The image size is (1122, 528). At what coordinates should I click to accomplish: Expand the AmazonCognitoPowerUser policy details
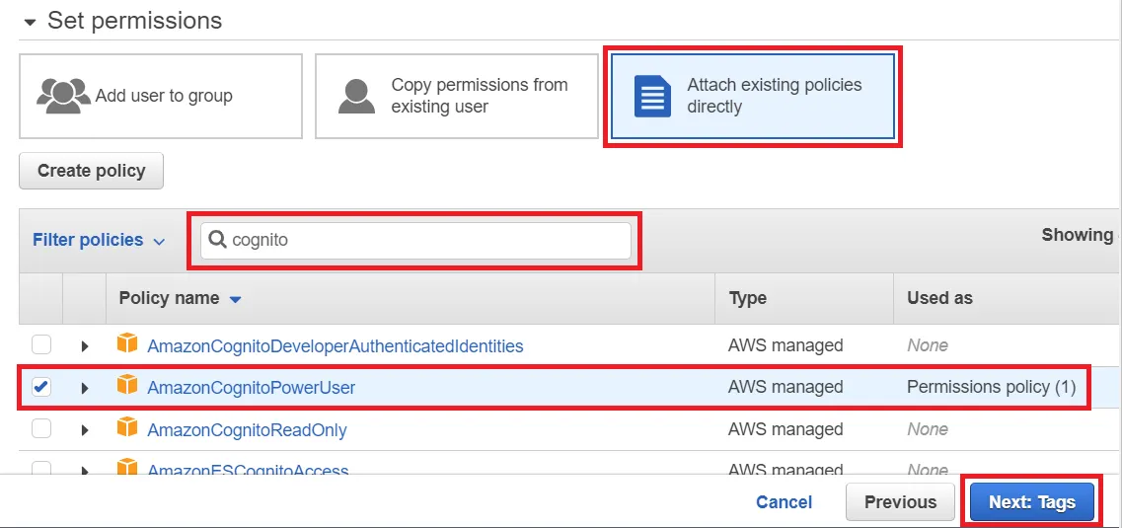coord(85,388)
